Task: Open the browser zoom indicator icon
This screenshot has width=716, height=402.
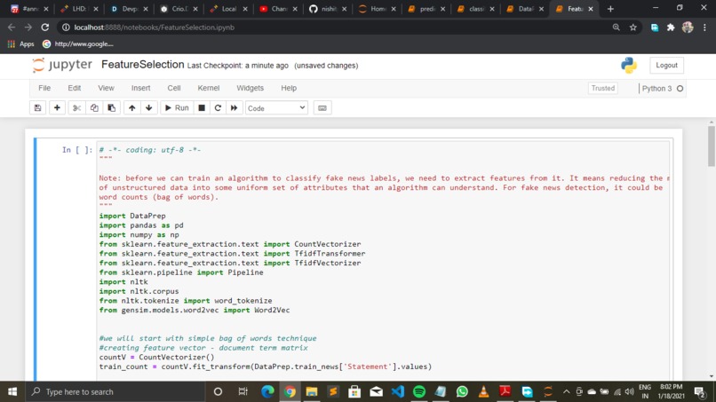Action: click(x=616, y=28)
